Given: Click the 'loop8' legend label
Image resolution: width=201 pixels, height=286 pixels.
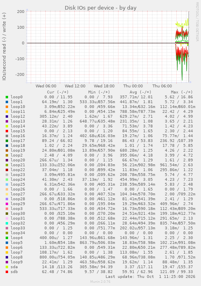Looking at the screenshot, I should [17, 257].
